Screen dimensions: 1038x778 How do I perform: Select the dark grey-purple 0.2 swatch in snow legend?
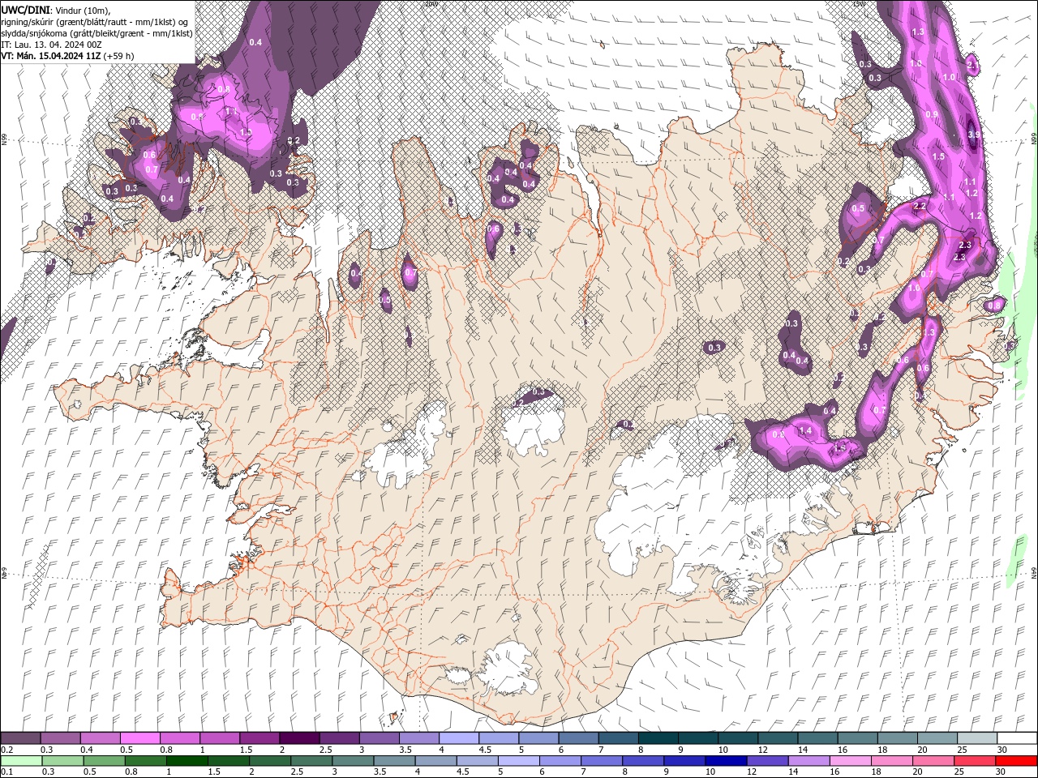[x=20, y=738]
